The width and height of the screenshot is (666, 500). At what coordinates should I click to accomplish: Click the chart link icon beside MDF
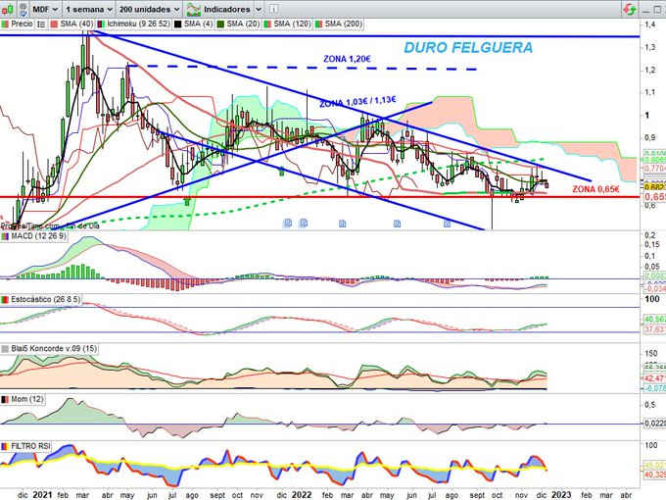pos(24,9)
